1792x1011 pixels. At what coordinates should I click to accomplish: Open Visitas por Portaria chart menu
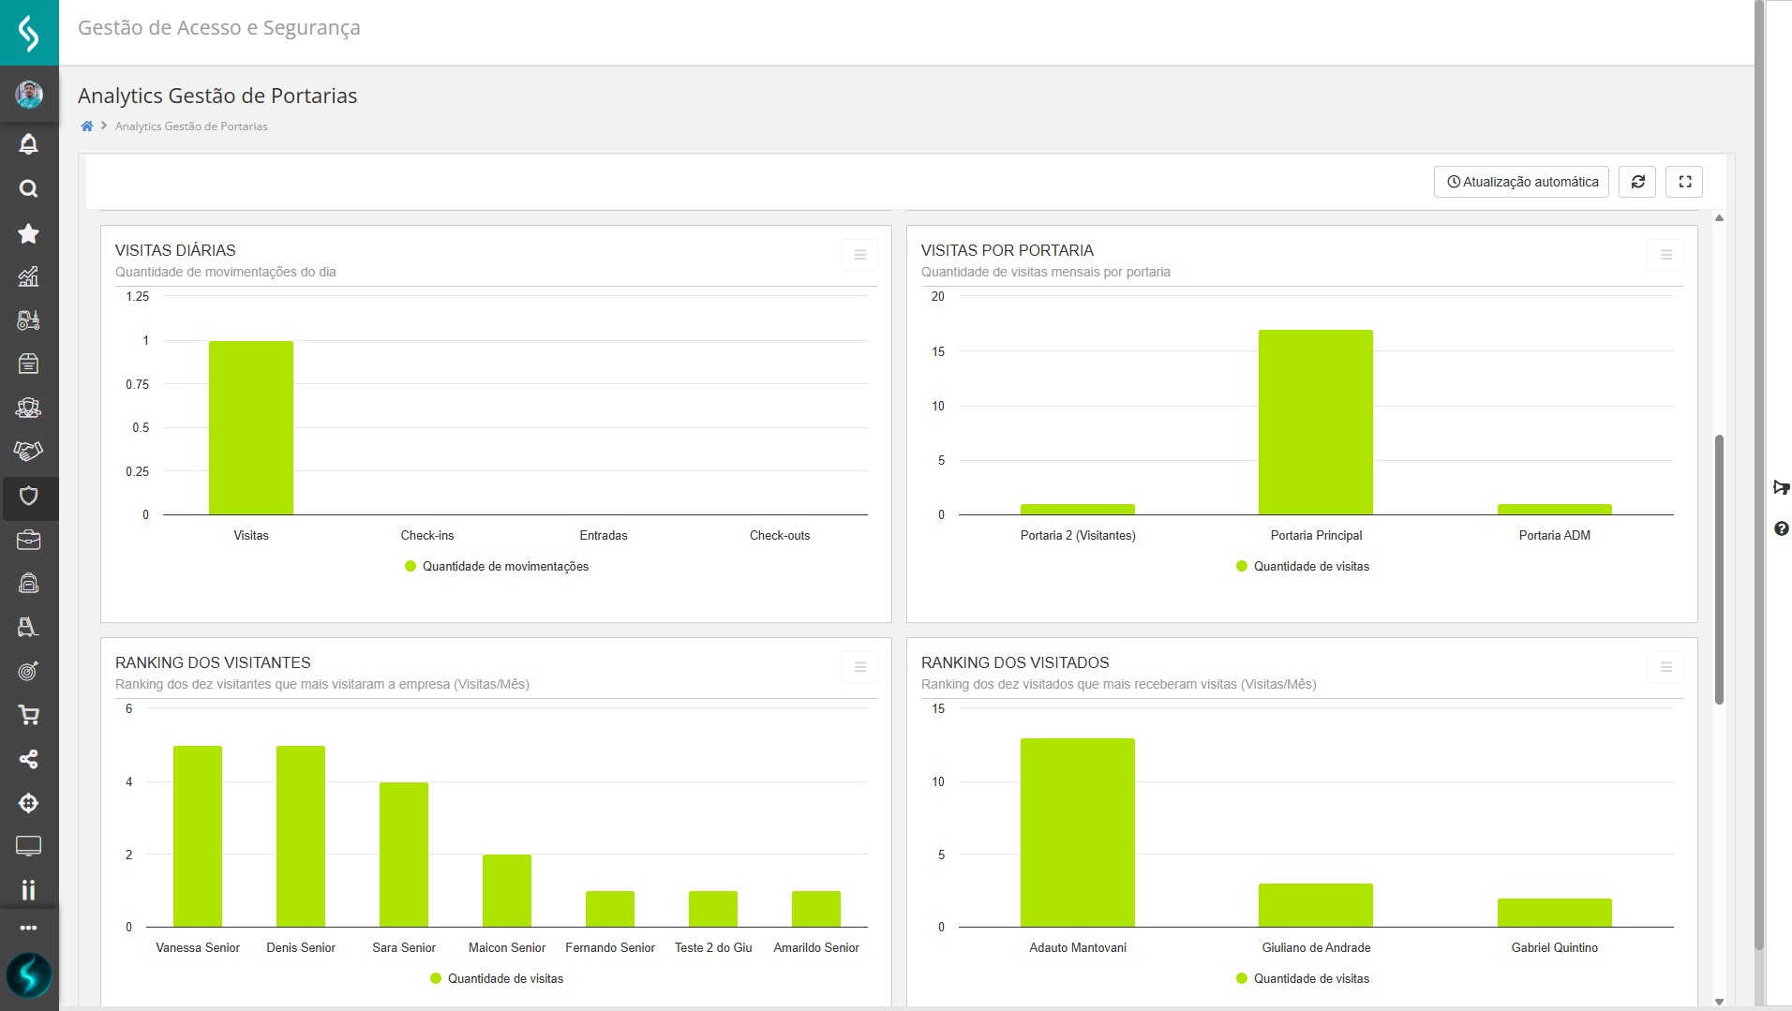[1665, 255]
